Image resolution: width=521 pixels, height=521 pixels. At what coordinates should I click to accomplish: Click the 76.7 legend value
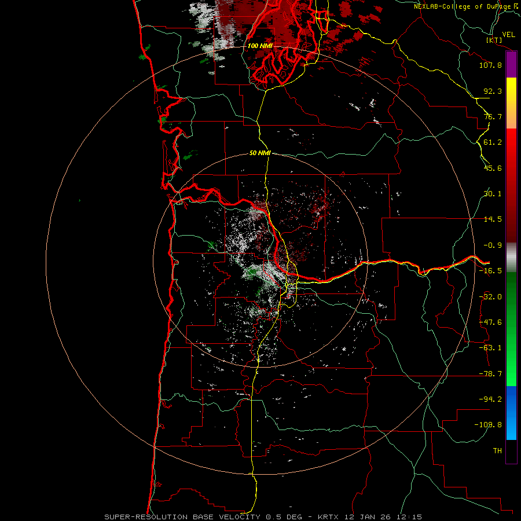[x=493, y=116]
